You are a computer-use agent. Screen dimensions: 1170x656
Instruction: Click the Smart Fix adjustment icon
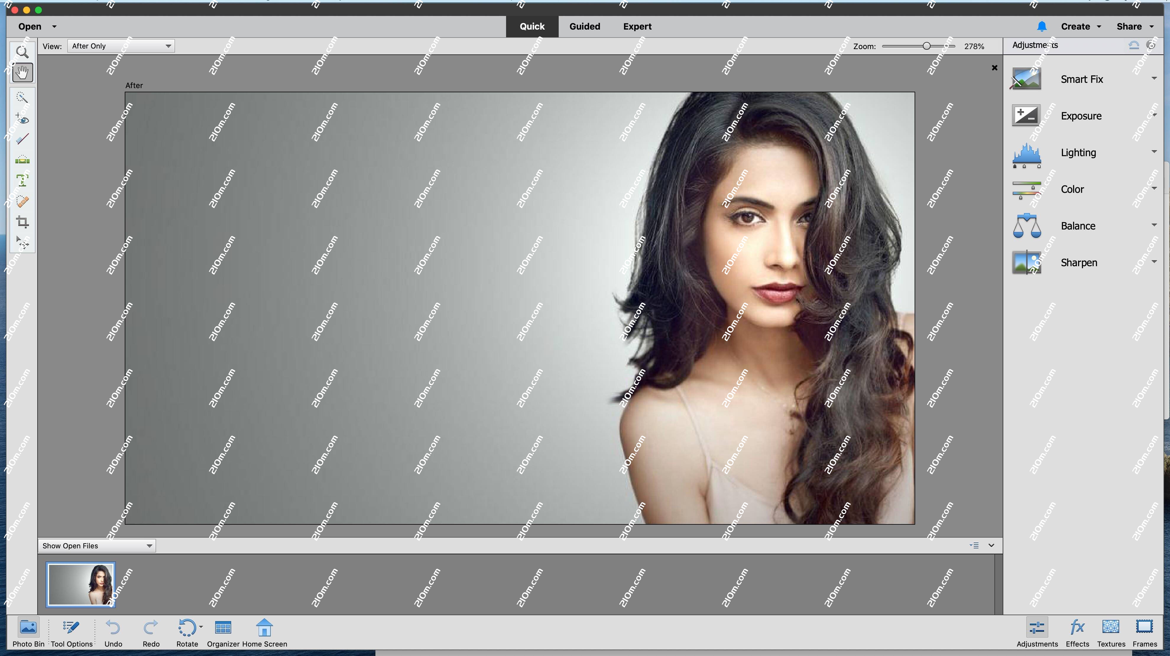click(1026, 79)
